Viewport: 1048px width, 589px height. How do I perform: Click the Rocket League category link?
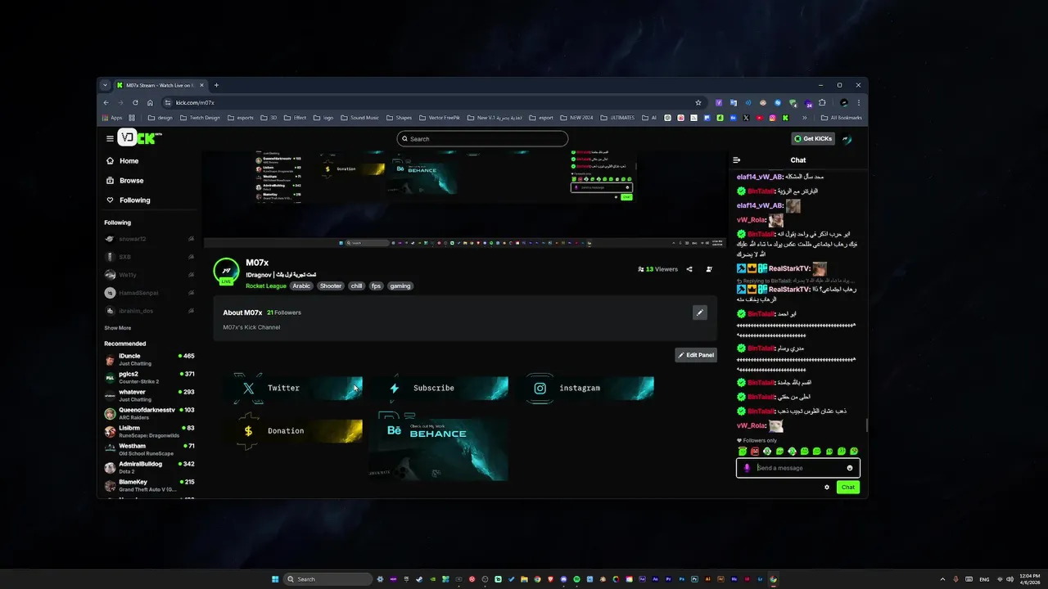(x=266, y=286)
